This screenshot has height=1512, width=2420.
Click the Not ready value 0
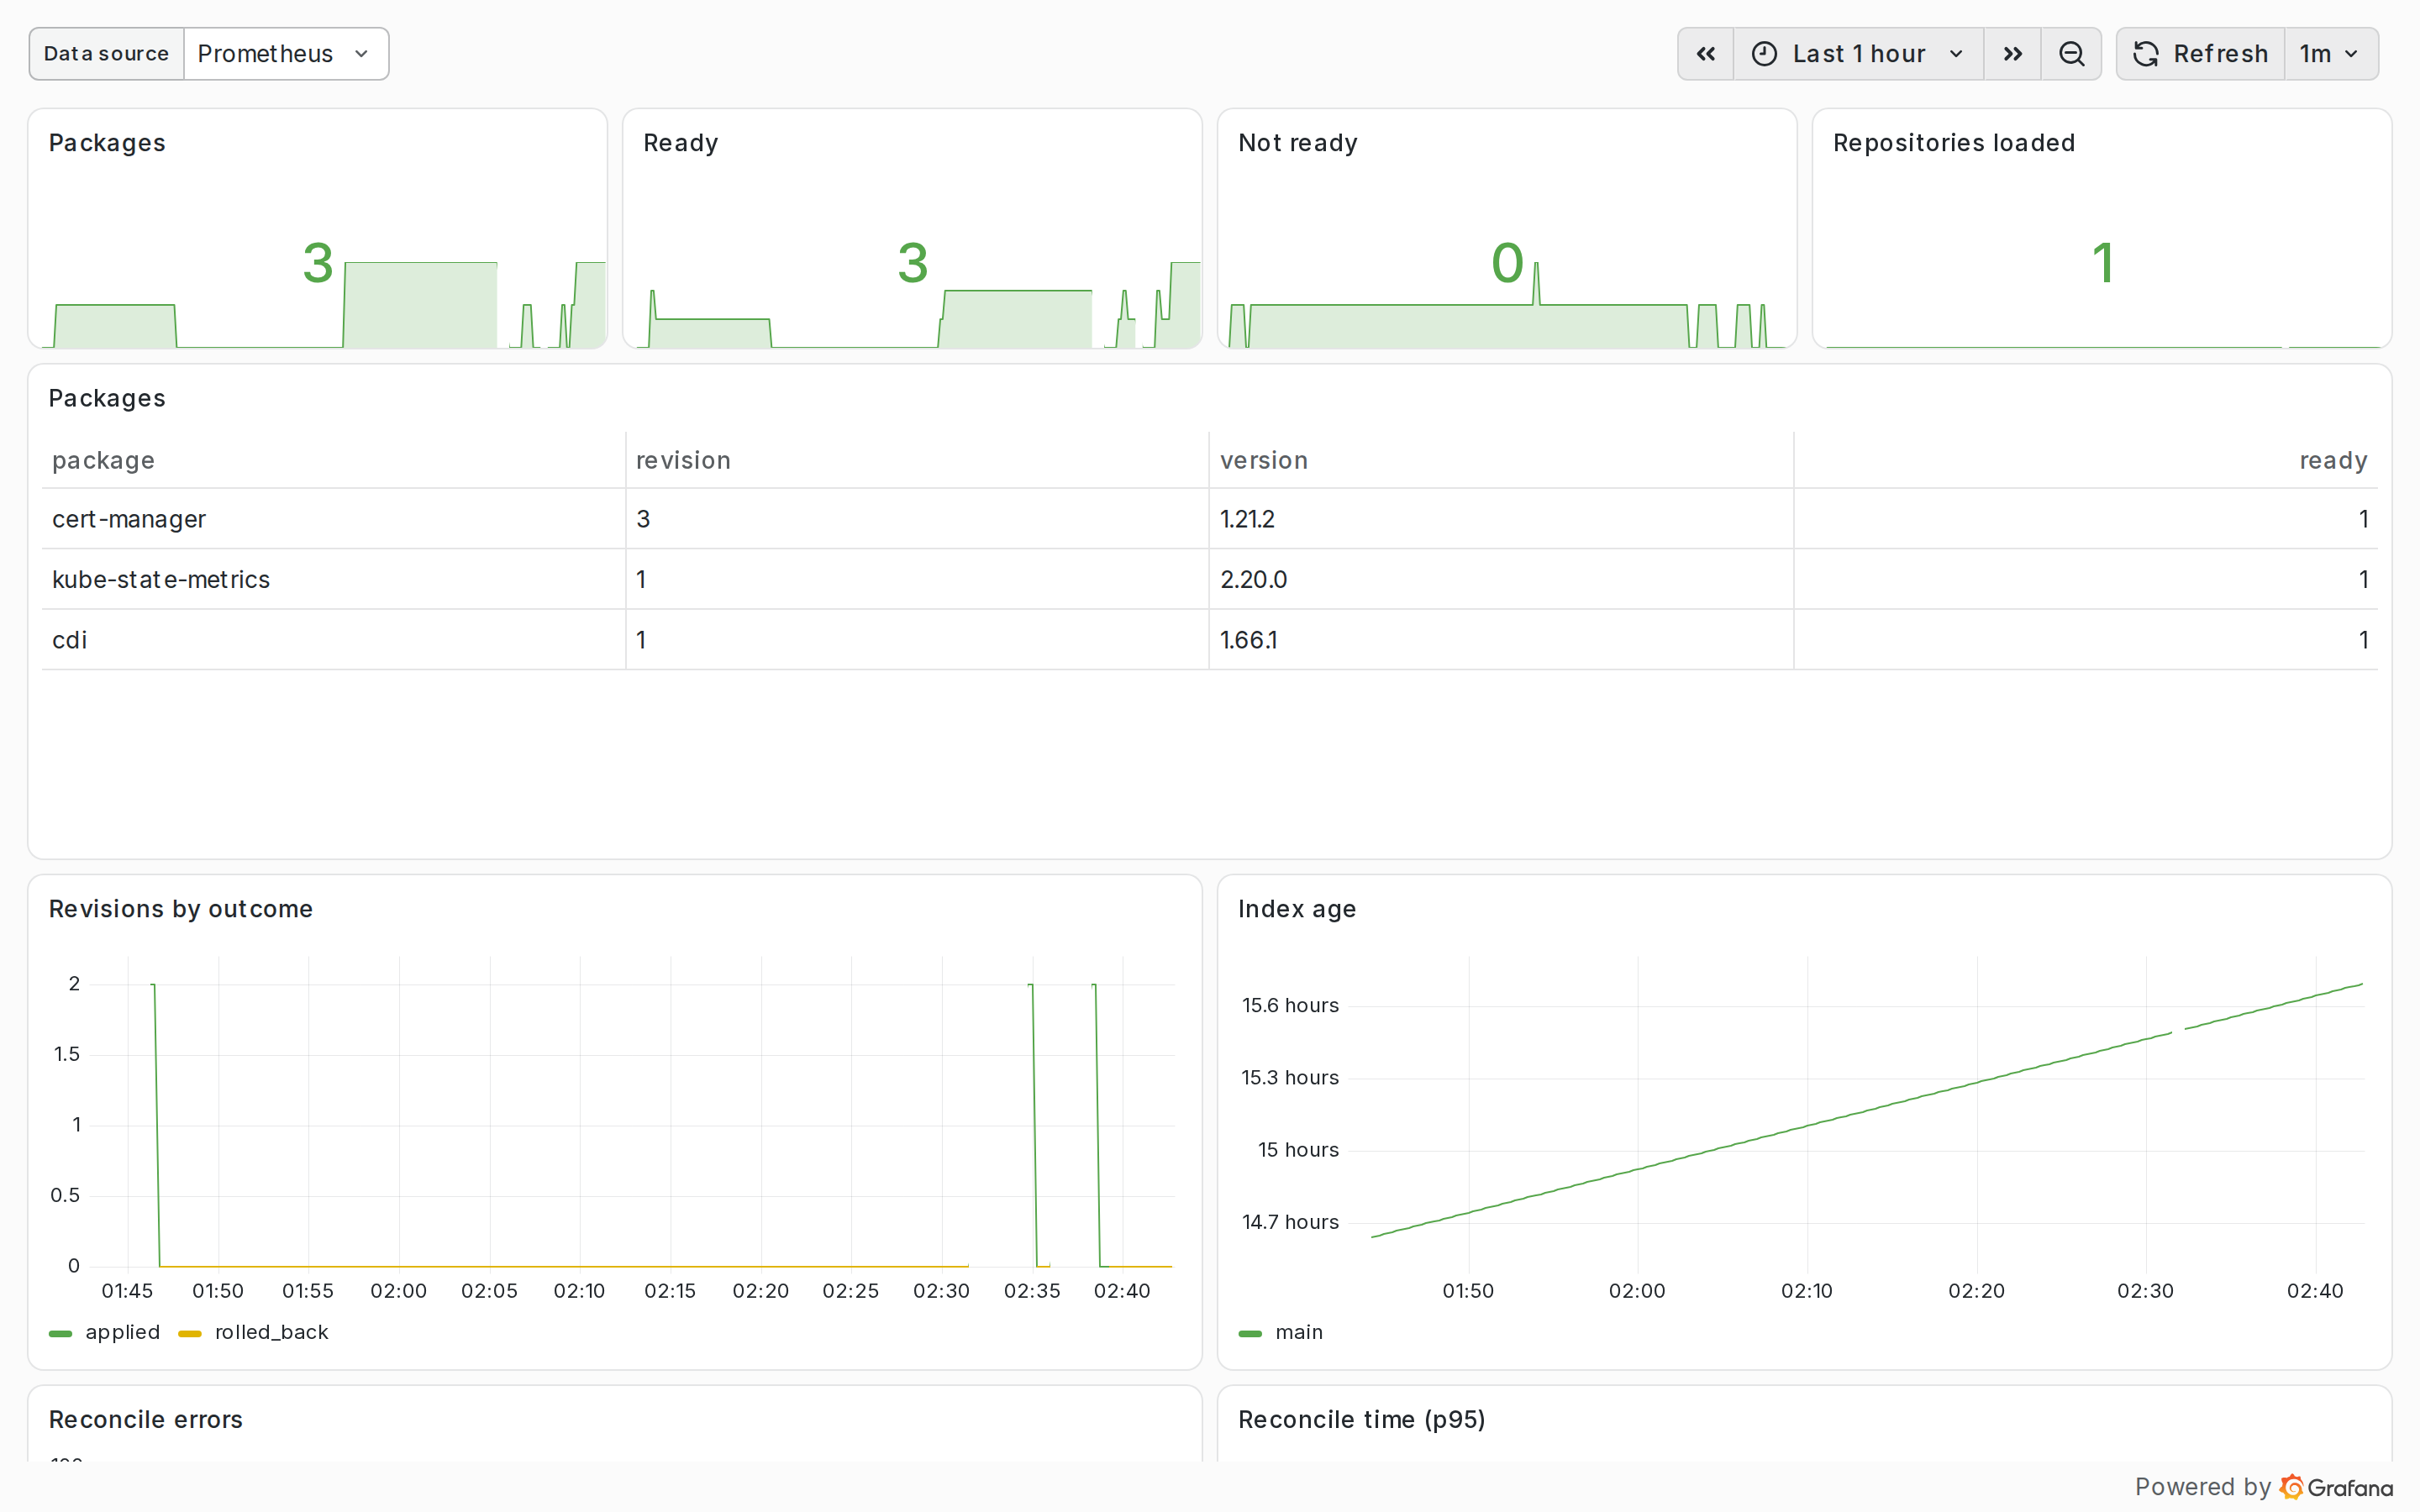click(1507, 263)
